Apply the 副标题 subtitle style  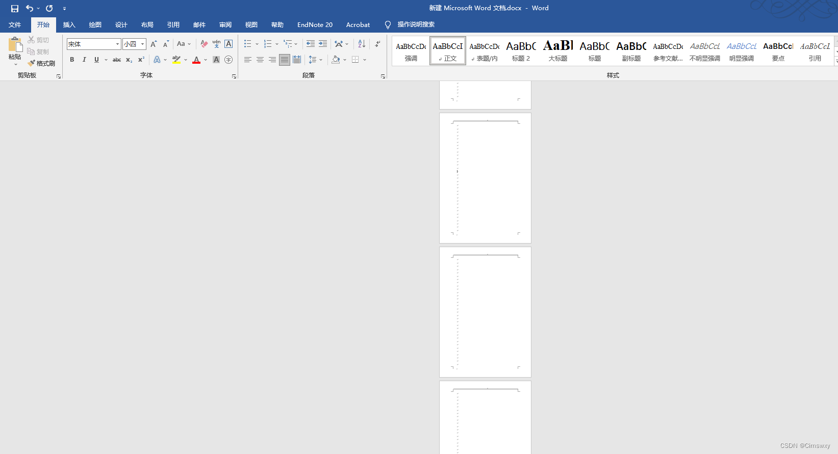pyautogui.click(x=631, y=50)
